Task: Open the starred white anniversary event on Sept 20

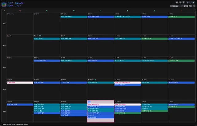Action: tap(20, 82)
